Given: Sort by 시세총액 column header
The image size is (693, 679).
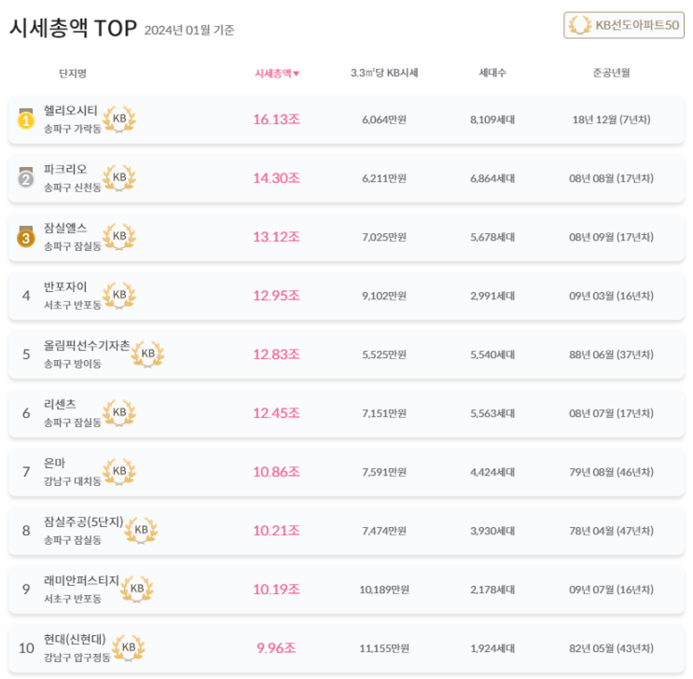Looking at the screenshot, I should (277, 73).
